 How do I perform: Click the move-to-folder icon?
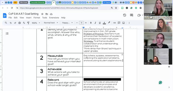coord(47,14)
